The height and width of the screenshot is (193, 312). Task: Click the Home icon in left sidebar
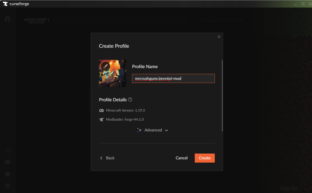(8, 19)
